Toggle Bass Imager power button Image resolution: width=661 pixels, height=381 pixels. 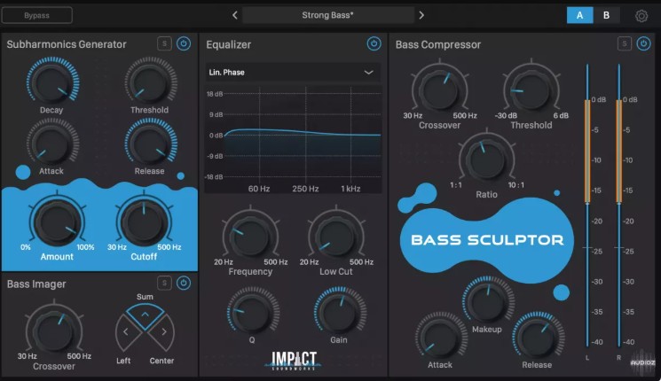coord(184,283)
